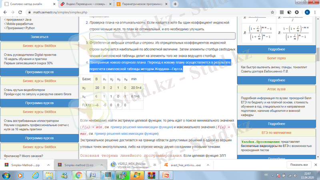Open the Windows Start menu

6,175
